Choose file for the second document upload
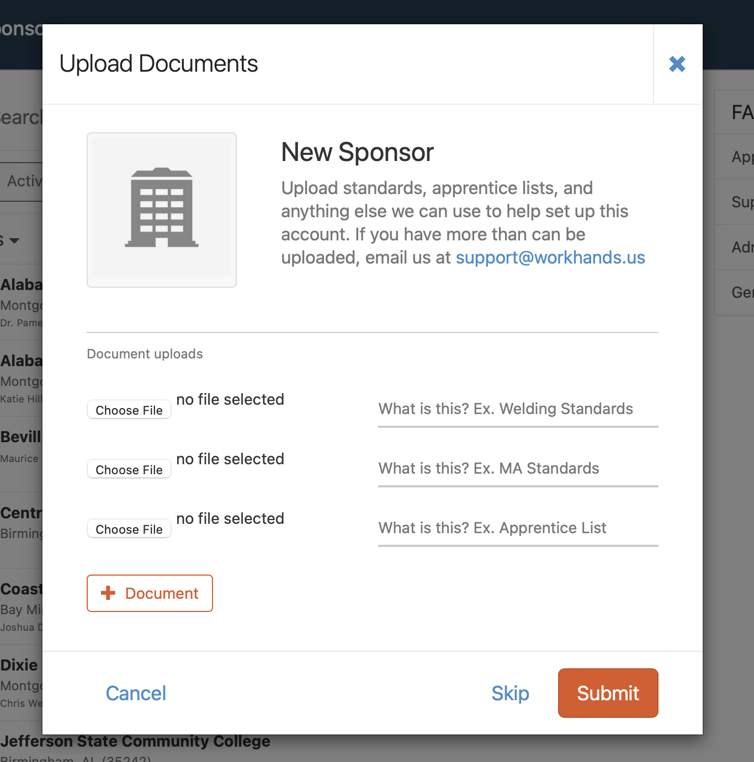The image size is (754, 762). point(129,469)
